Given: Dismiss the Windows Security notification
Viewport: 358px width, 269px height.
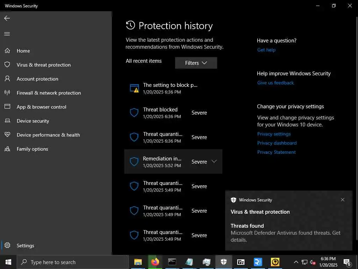Looking at the screenshot, I should pos(343,200).
